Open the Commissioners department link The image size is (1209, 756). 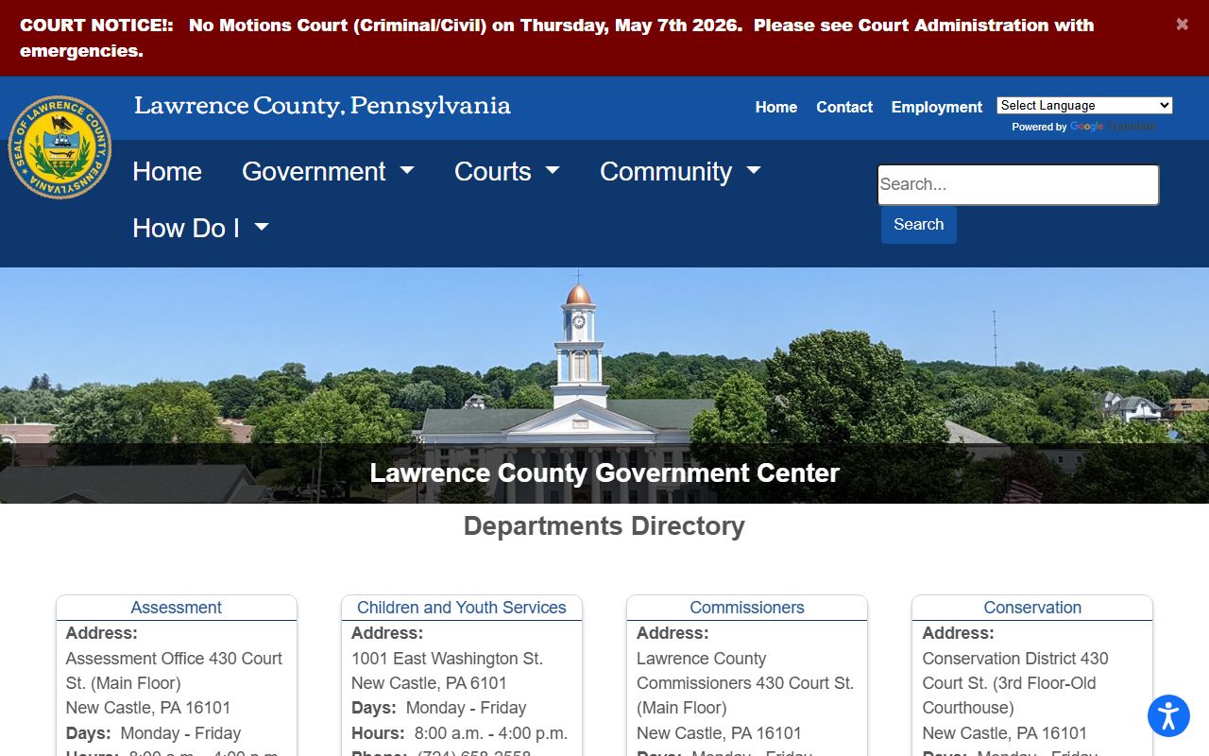[x=747, y=608]
